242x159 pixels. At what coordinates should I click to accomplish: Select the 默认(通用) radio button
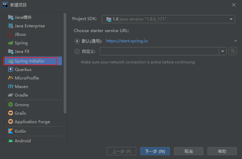(x=77, y=41)
